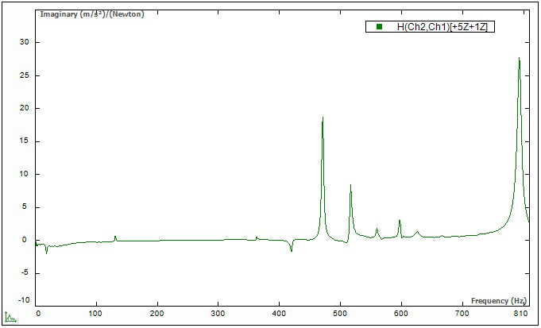
Task: Click the green legend color swatch
Action: tap(379, 27)
